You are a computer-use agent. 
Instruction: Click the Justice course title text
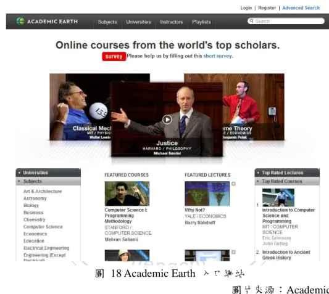coord(167,143)
